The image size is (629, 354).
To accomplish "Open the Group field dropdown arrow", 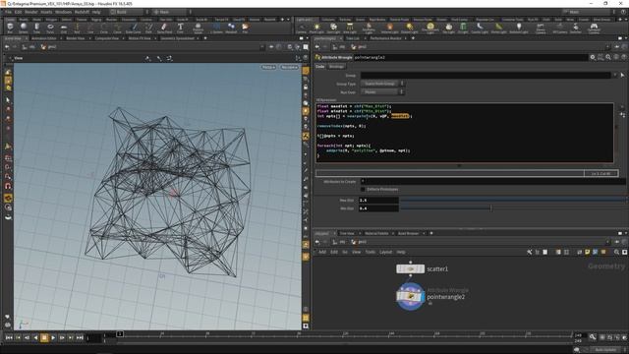I will click(614, 75).
